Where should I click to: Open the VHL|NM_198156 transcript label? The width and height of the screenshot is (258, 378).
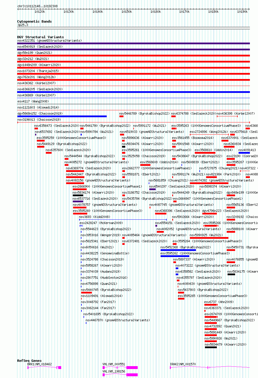click(114, 372)
